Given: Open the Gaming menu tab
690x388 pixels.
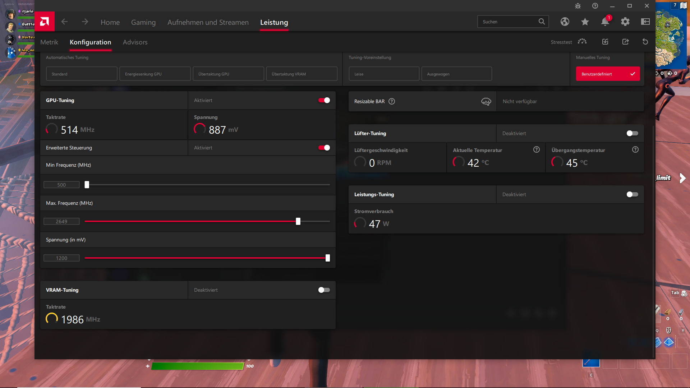Looking at the screenshot, I should [x=143, y=22].
